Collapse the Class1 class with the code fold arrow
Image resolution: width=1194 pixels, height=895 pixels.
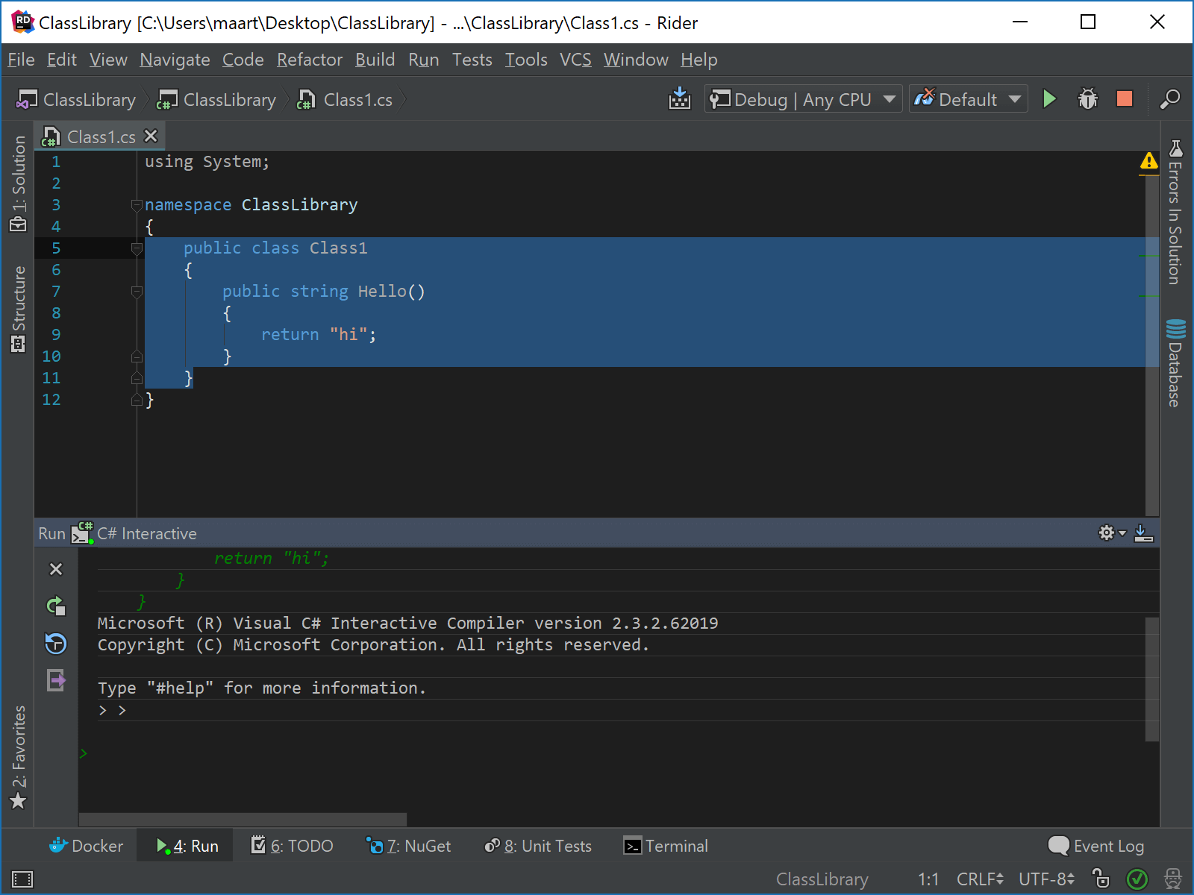tap(137, 248)
